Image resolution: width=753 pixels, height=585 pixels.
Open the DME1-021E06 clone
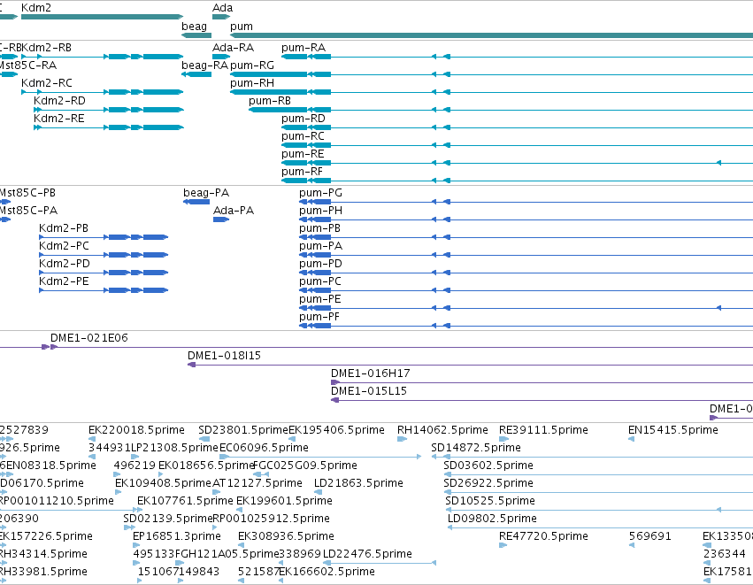click(x=89, y=338)
